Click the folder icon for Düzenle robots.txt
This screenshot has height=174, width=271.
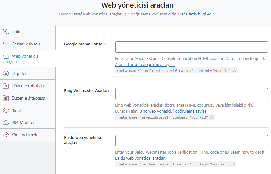coord(6,86)
